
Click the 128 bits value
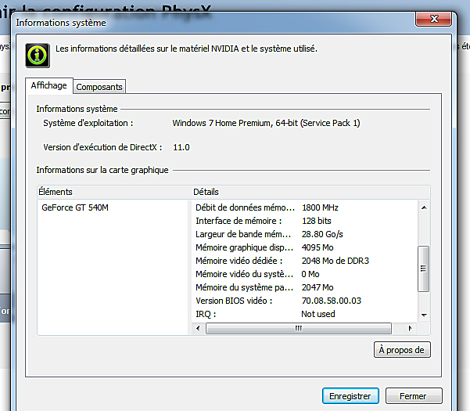[317, 221]
